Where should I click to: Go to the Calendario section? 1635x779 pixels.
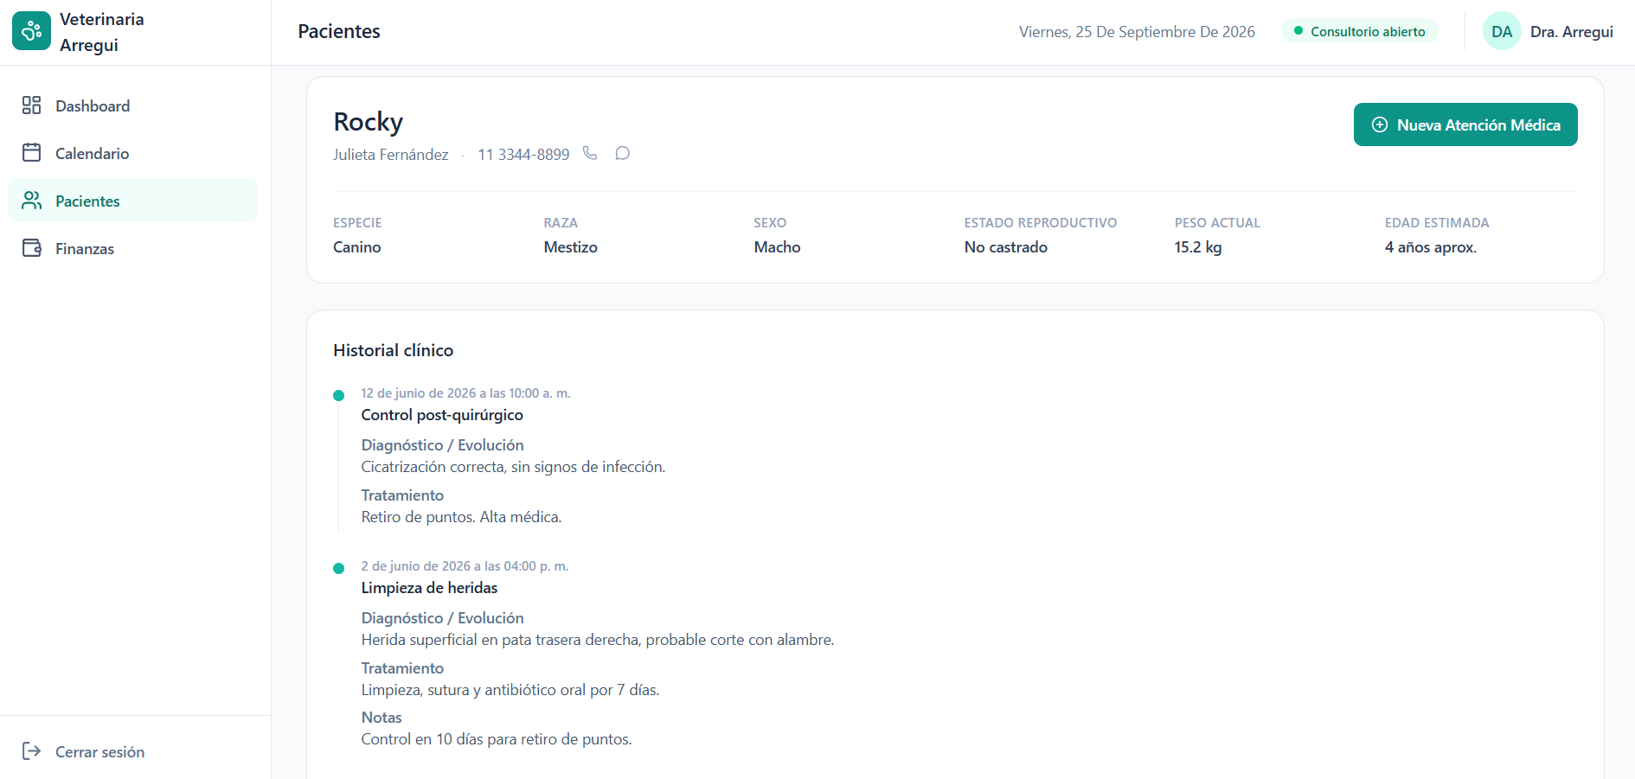(132, 153)
